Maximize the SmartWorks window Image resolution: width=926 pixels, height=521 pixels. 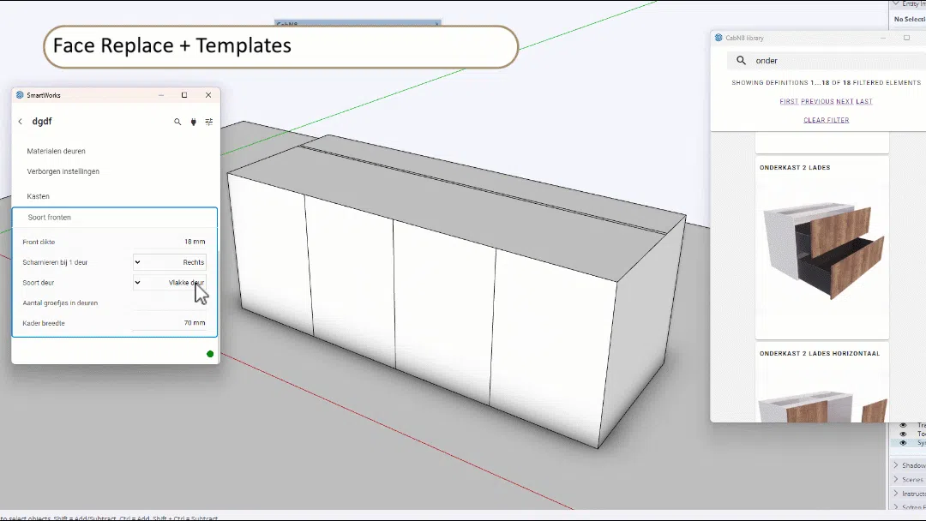tap(184, 95)
